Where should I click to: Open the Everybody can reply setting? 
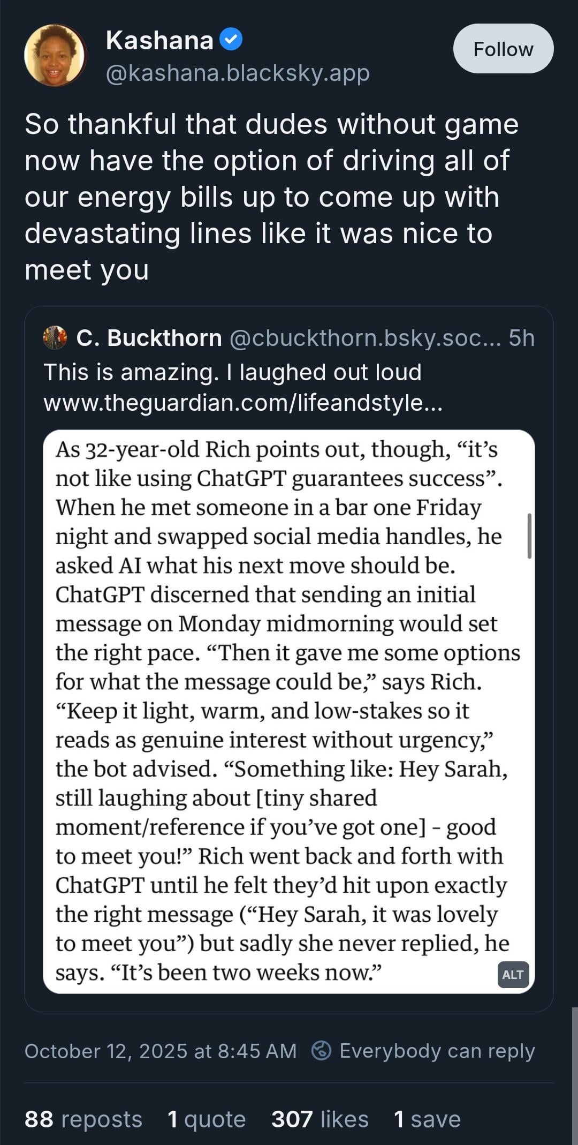click(437, 1051)
